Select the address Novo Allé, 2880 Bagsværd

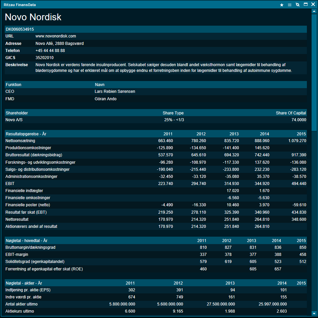(x=60, y=44)
